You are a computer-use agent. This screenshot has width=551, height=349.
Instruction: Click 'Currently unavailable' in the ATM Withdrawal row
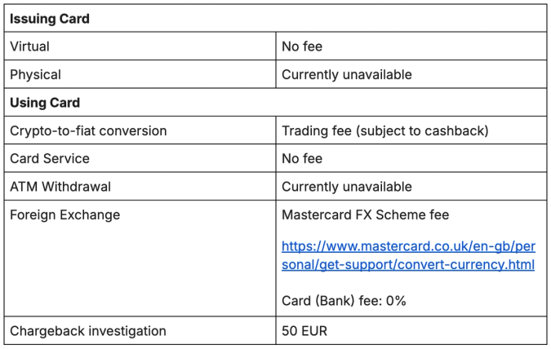point(347,187)
